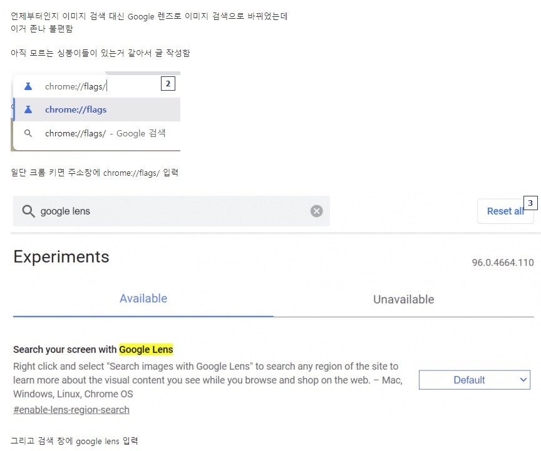Click the chevron arrow of the Default dropdown
This screenshot has width=541, height=451.
coord(523,380)
